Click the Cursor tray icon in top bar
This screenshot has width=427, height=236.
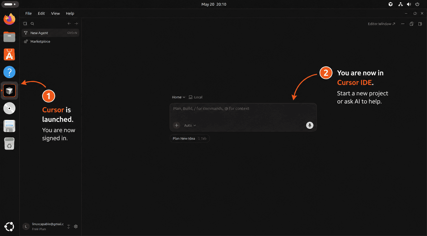click(x=390, y=4)
